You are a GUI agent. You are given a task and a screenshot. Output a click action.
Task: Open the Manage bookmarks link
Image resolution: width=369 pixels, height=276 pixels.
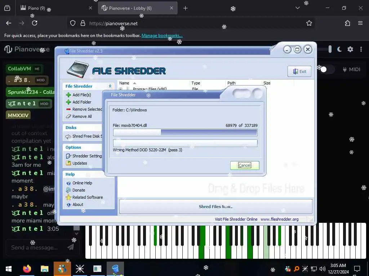click(162, 36)
